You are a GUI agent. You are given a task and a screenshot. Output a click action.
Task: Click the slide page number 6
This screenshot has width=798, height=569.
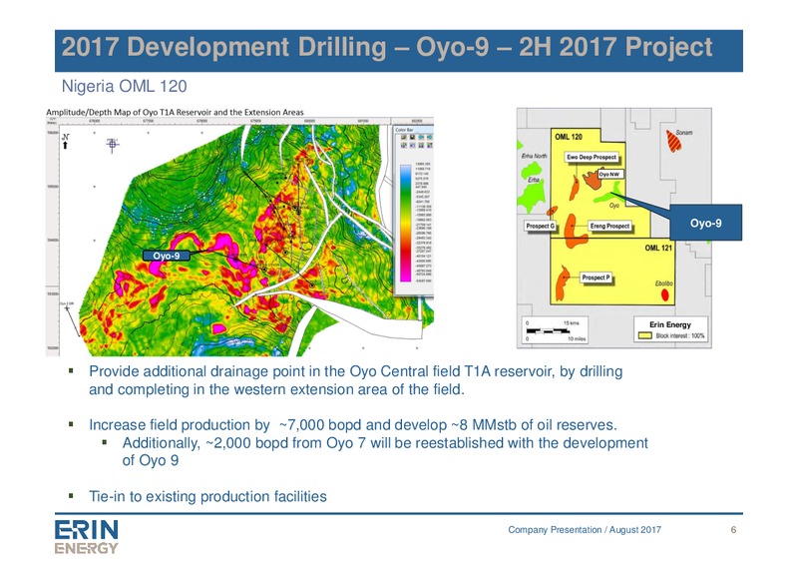tap(733, 530)
